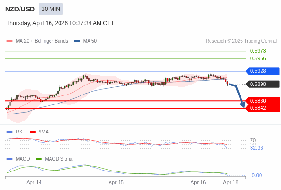Click the Apr 18 axis date
Screen dimensions: 281x190
coord(231,183)
